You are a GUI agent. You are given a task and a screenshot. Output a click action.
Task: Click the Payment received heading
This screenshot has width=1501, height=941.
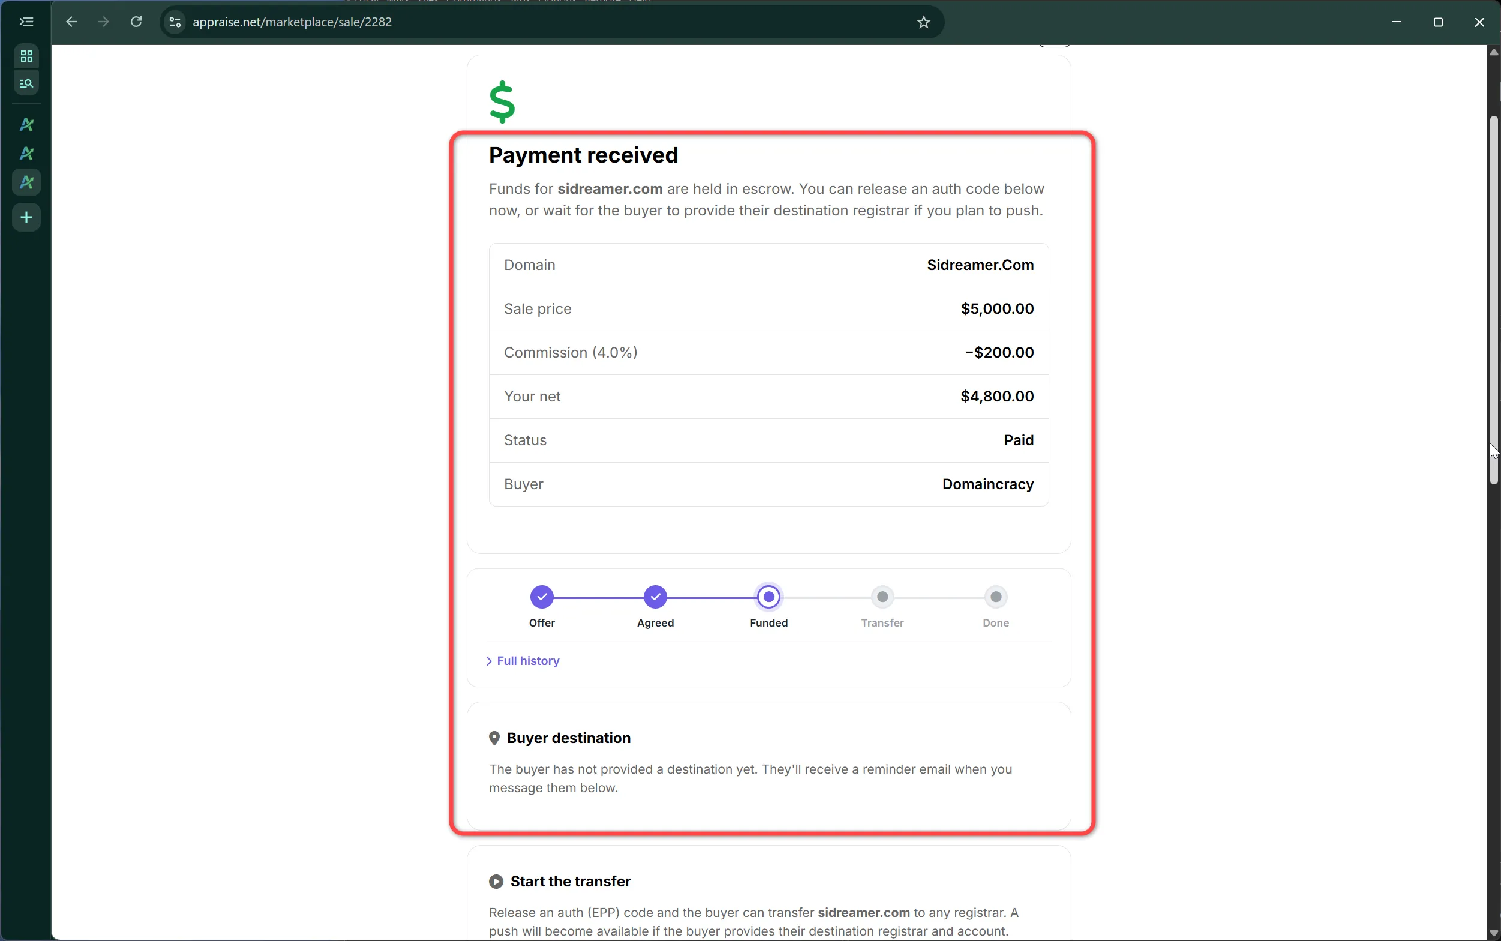[584, 155]
